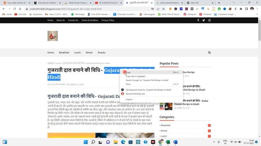Viewport: 261px width, 146px height.
Task: Go to browser home page icon
Action: 20,9
